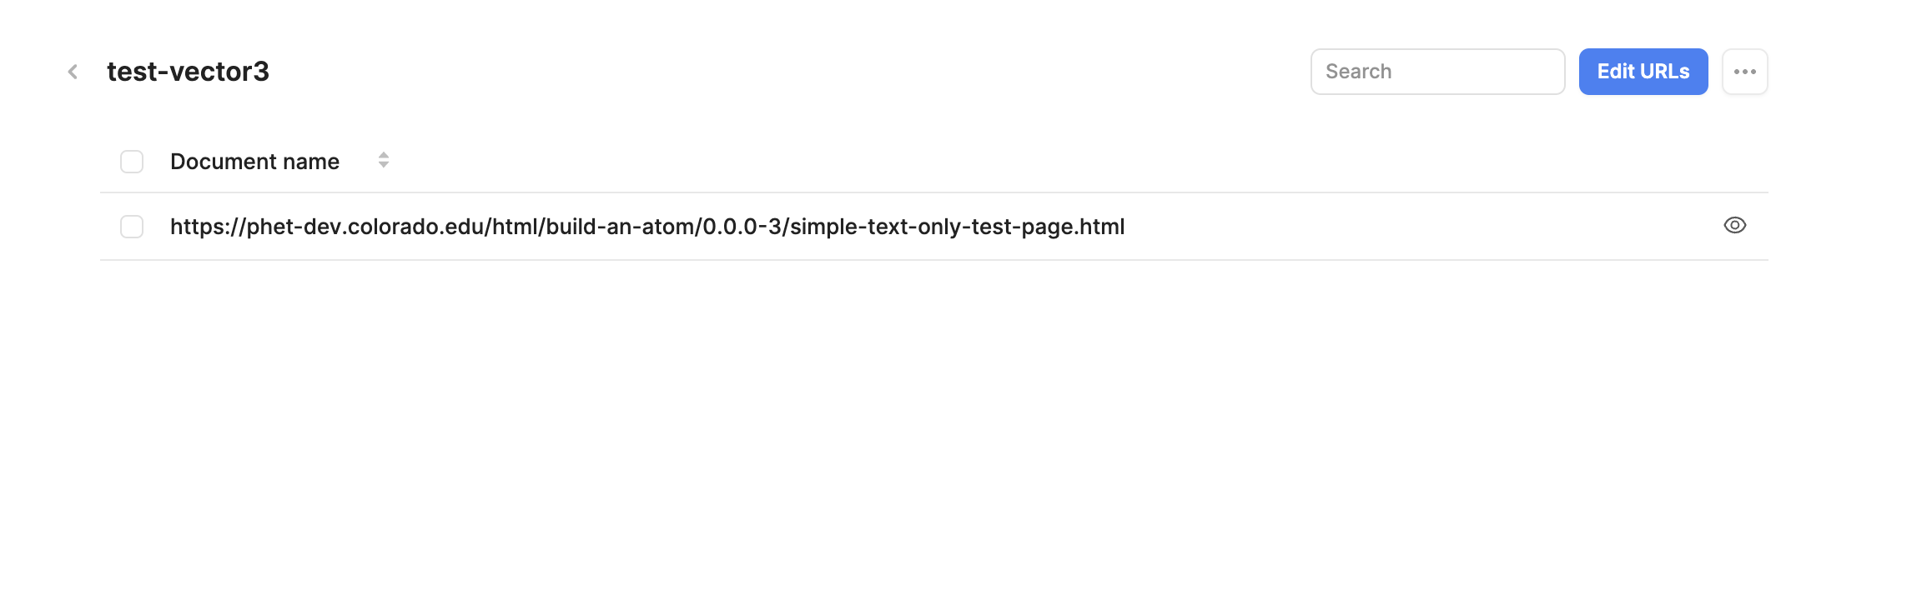Open the simple-text-only-test-page.html URL

click(x=647, y=227)
